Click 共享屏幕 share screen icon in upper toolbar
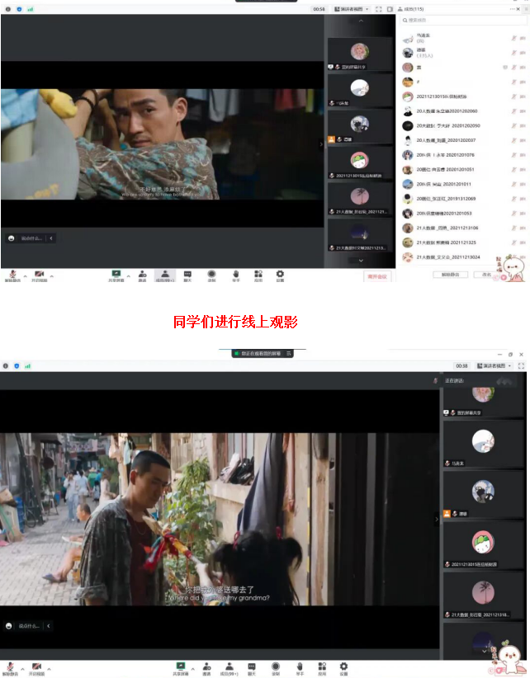This screenshot has width=530, height=678. click(x=116, y=275)
